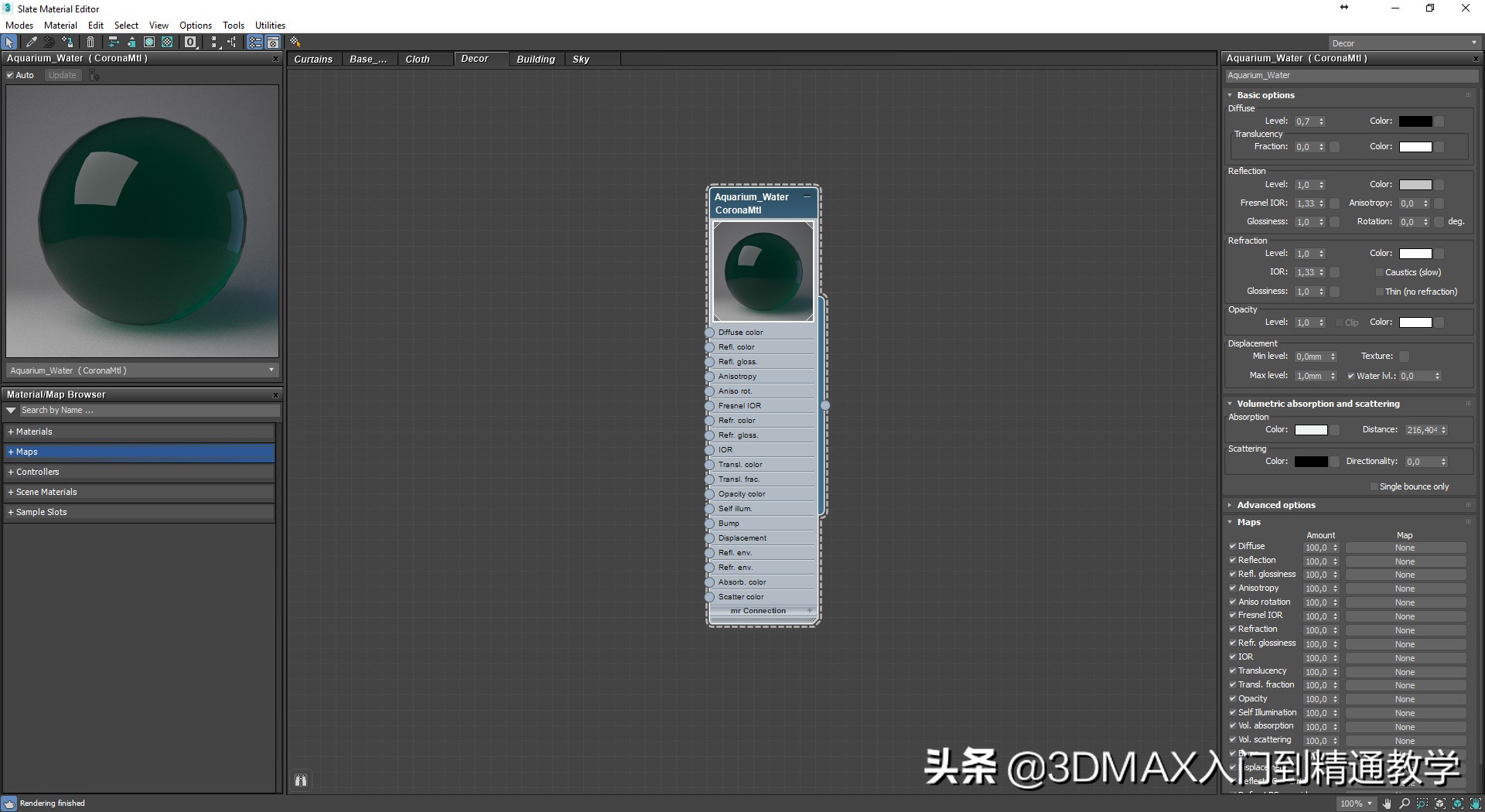Click the Search by Name field in Material/Map Browser
Image resolution: width=1485 pixels, height=812 pixels.
pyautogui.click(x=147, y=410)
